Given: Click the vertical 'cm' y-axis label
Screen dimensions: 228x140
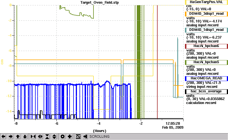Looking at the screenshot, I should pyautogui.click(x=2, y=62).
